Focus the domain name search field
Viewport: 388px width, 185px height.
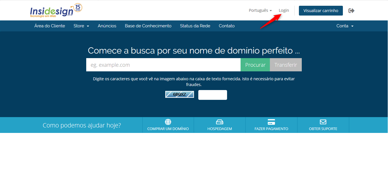tap(163, 65)
